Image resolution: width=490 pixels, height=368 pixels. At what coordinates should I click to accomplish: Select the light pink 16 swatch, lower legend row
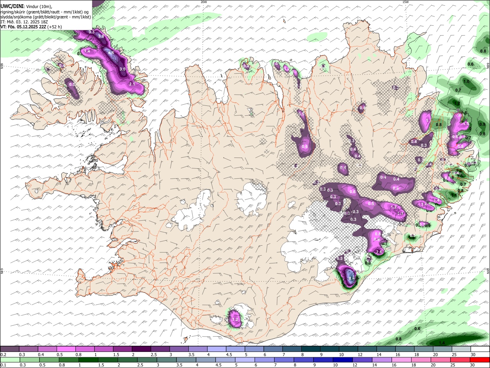coord(402,360)
